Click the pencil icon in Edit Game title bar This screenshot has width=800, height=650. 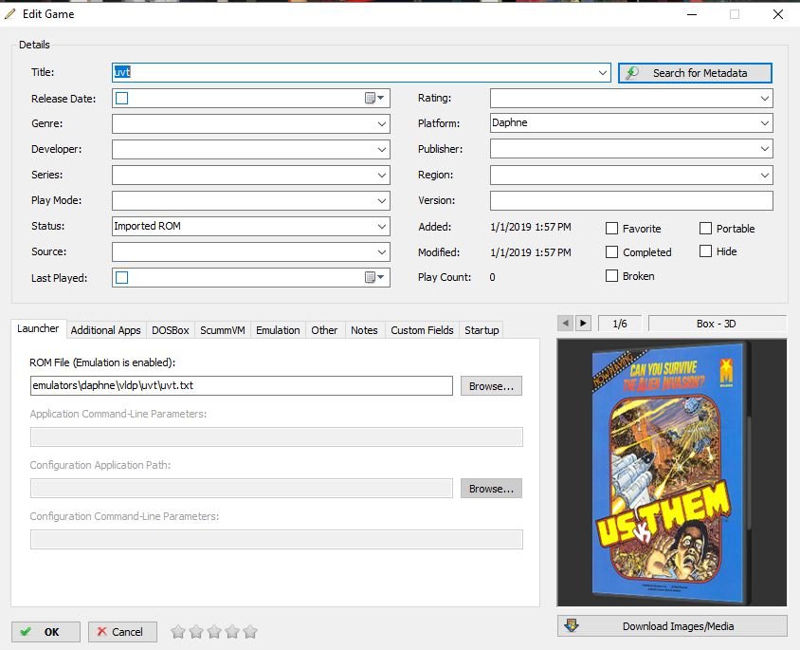coord(10,14)
